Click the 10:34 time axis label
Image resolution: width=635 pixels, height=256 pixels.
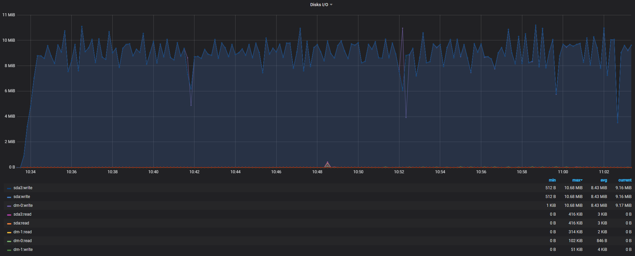(x=31, y=172)
